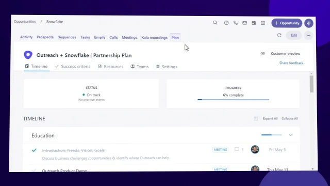Screen dimensions: 330x186
Task: Click the Education section progress bar
Action: [x=272, y=135]
